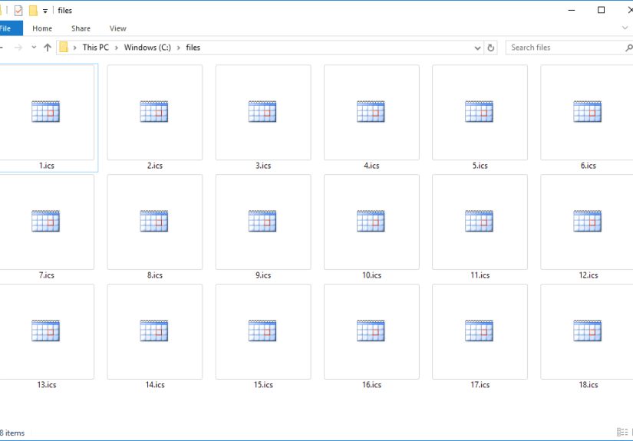Select the 11.ics calendar file icon
This screenshot has width=633, height=441.
[x=479, y=221]
